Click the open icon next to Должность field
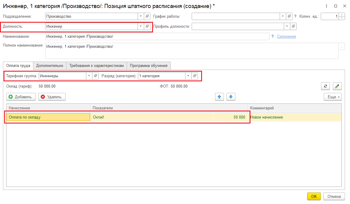The image size is (350, 204). (147, 27)
